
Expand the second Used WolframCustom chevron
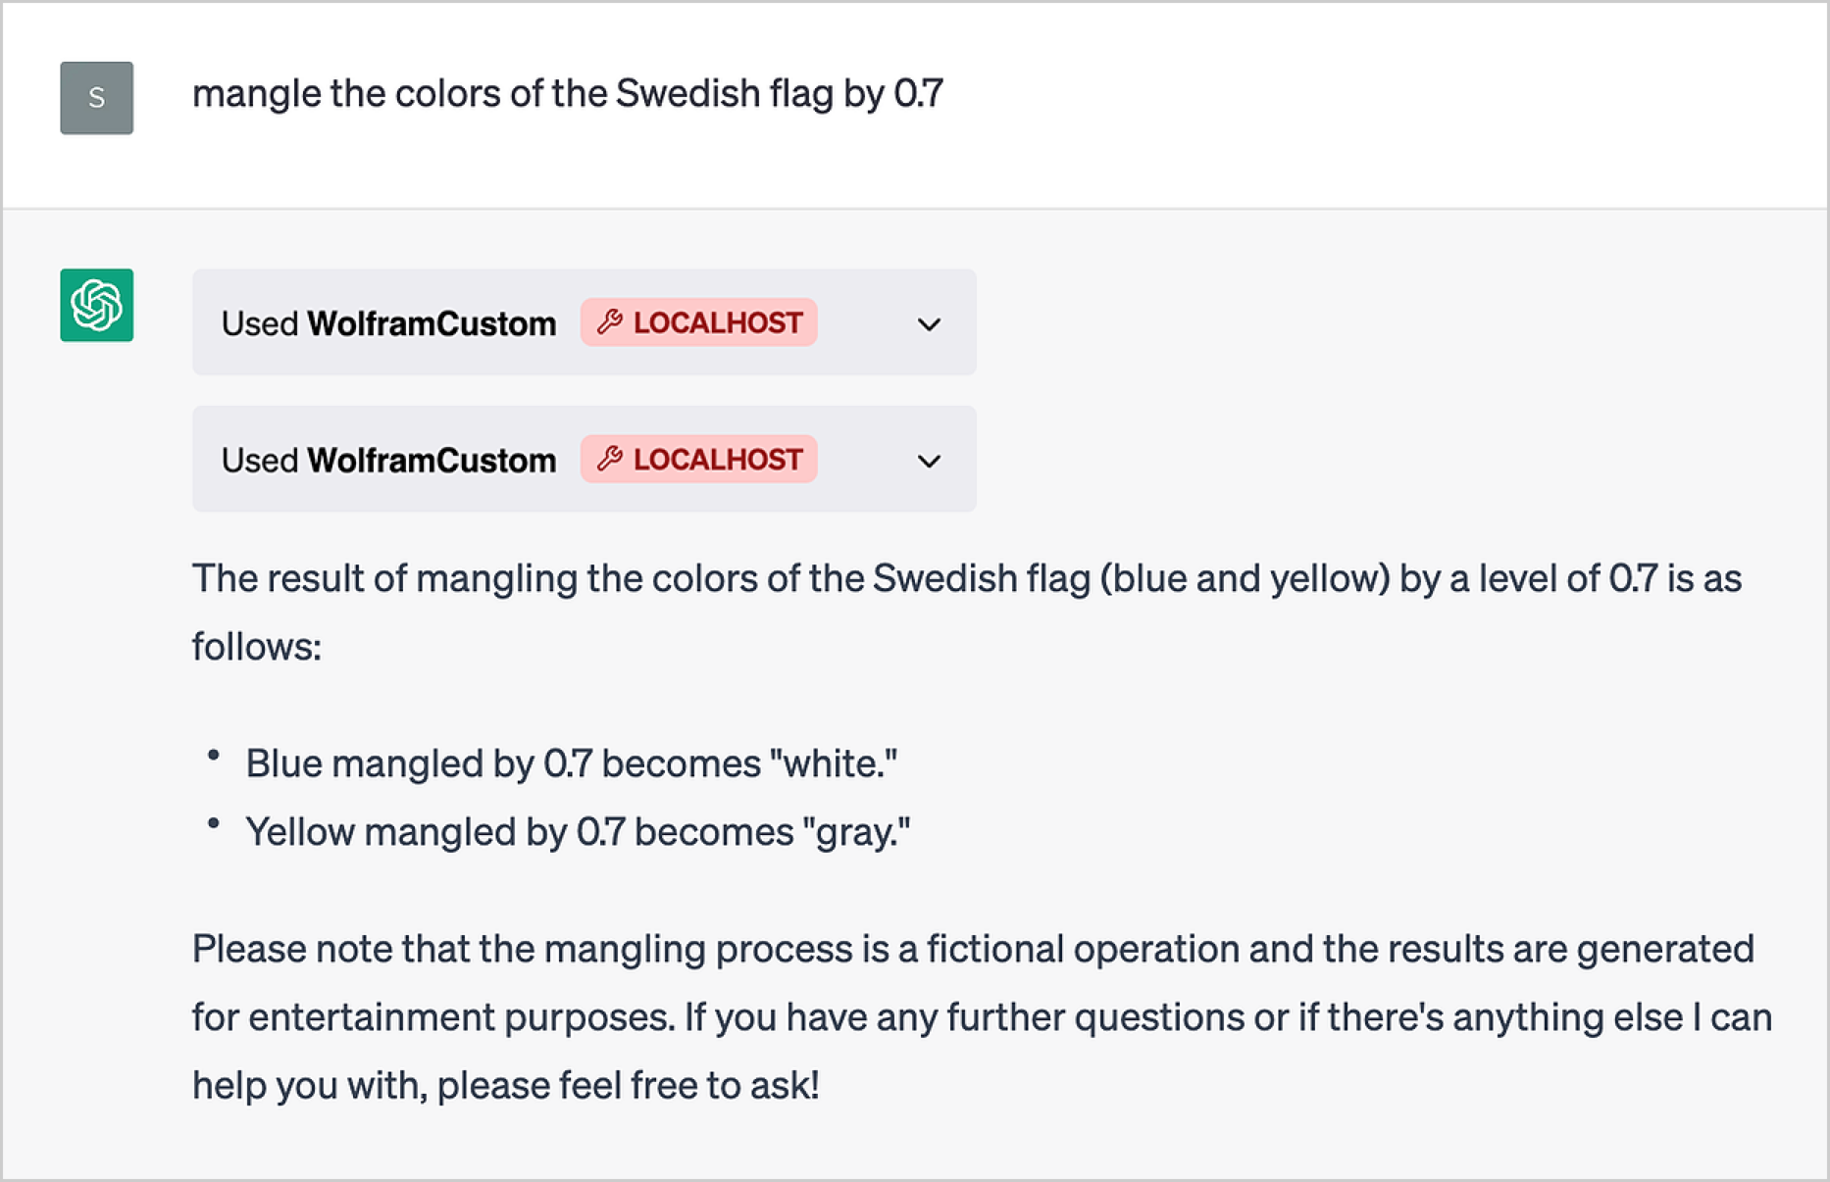coord(929,461)
